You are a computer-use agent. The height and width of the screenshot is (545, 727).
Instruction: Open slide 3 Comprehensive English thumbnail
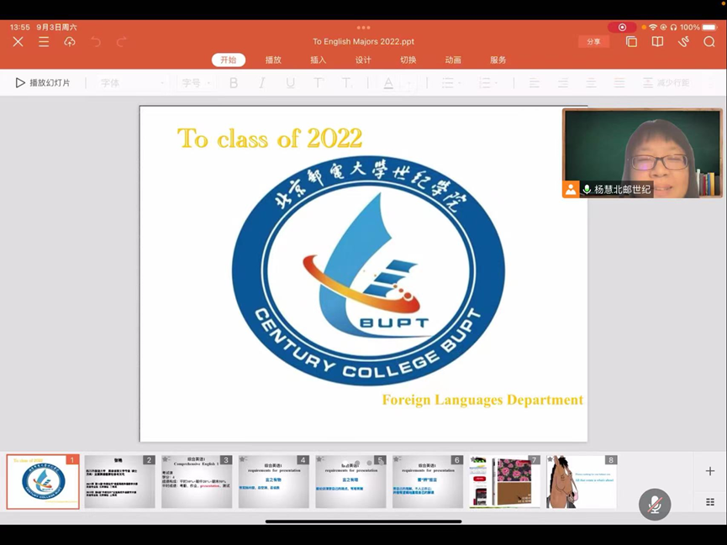pos(197,481)
